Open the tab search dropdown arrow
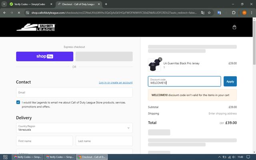Screen dimensions: 256x160 (x=4, y=4)
